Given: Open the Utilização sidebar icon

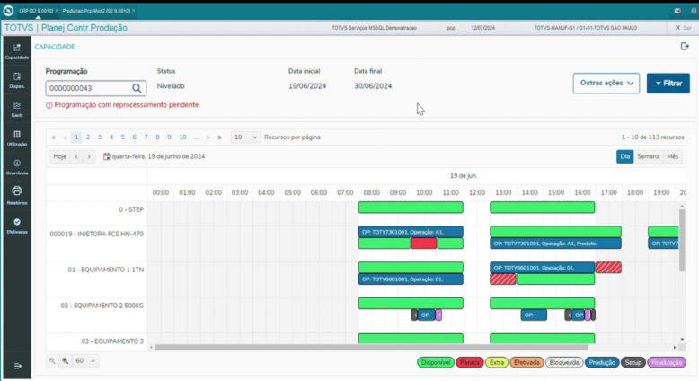Looking at the screenshot, I should click(17, 137).
